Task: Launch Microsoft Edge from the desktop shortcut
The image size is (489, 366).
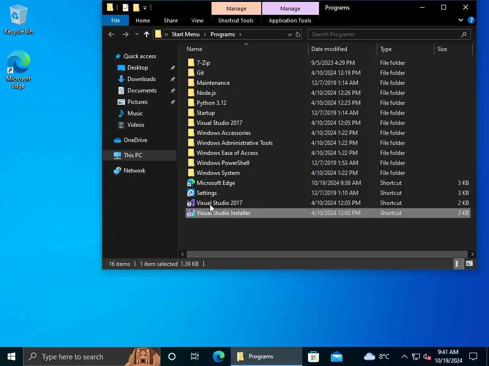Action: tap(19, 70)
